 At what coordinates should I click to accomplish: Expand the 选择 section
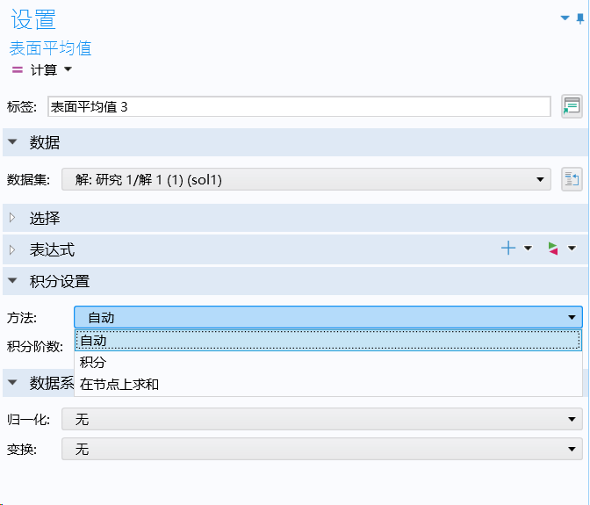13,218
